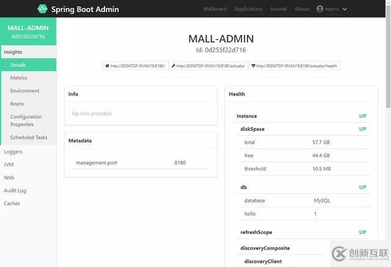Click the user avatar icon beside macro
The width and height of the screenshot is (391, 267).
(320, 9)
